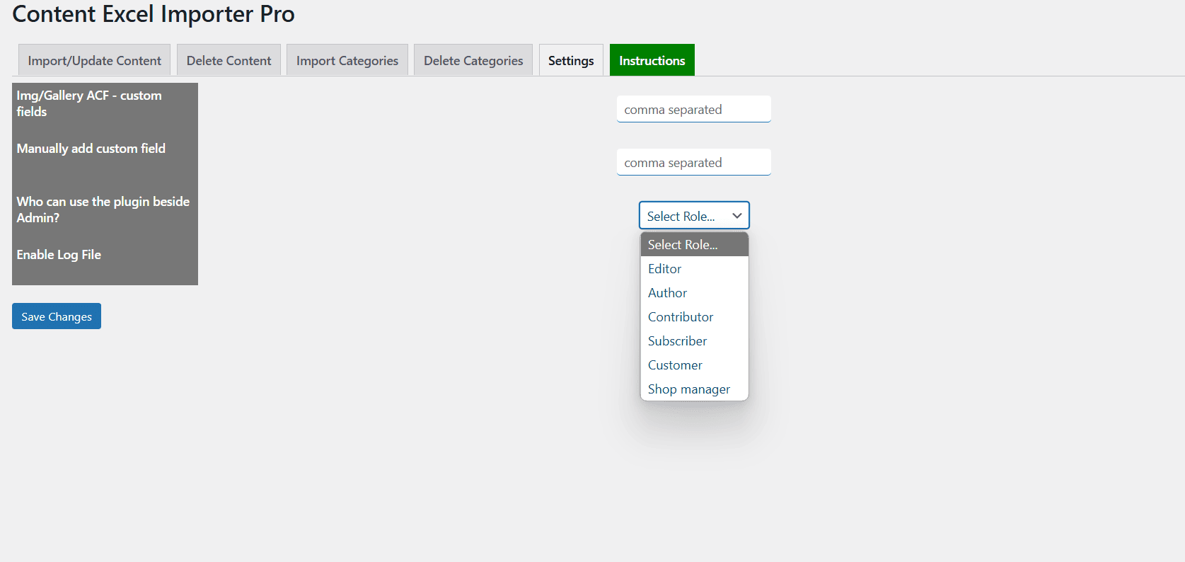This screenshot has width=1185, height=562.
Task: Open the Import Categories tab
Action: 347,60
